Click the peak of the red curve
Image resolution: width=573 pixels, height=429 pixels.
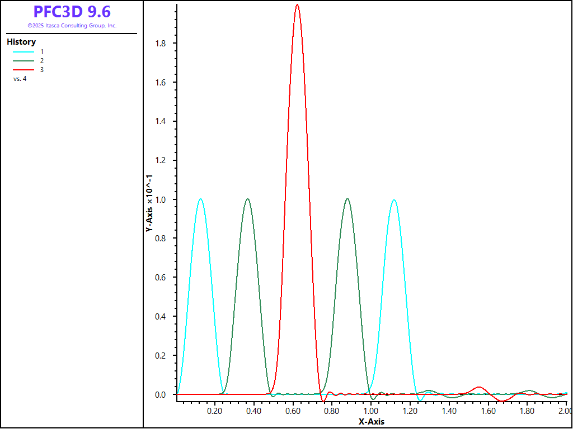click(297, 4)
